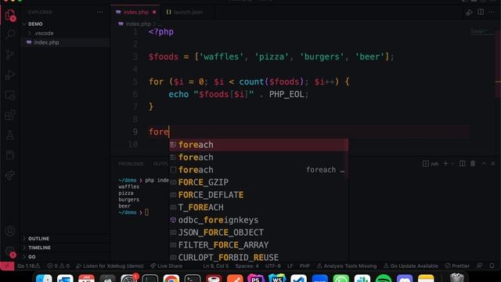This screenshot has height=282, width=501.
Task: Click Prettier in status bar
Action: (x=457, y=266)
